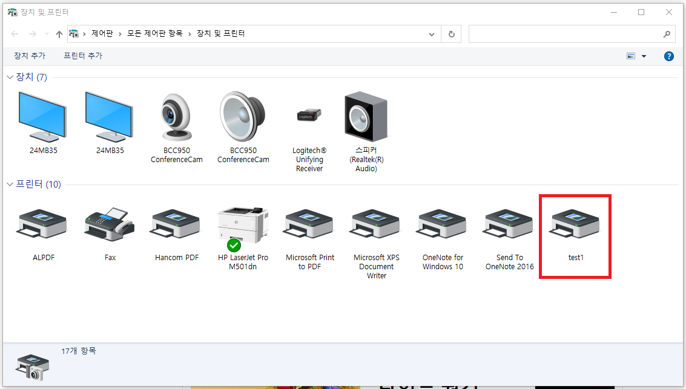Go up one level with up arrow

tap(59, 34)
